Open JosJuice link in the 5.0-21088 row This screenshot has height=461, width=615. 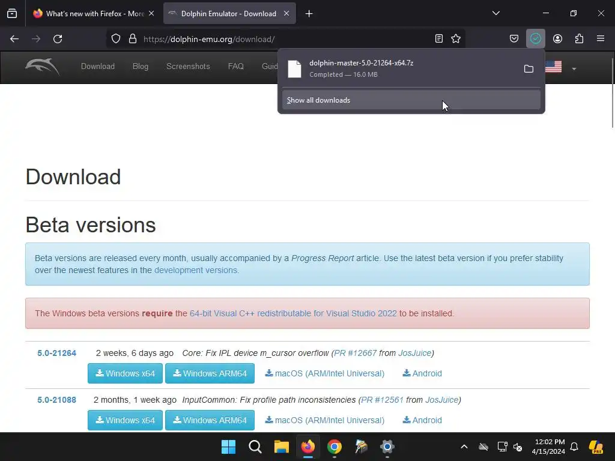(441, 400)
